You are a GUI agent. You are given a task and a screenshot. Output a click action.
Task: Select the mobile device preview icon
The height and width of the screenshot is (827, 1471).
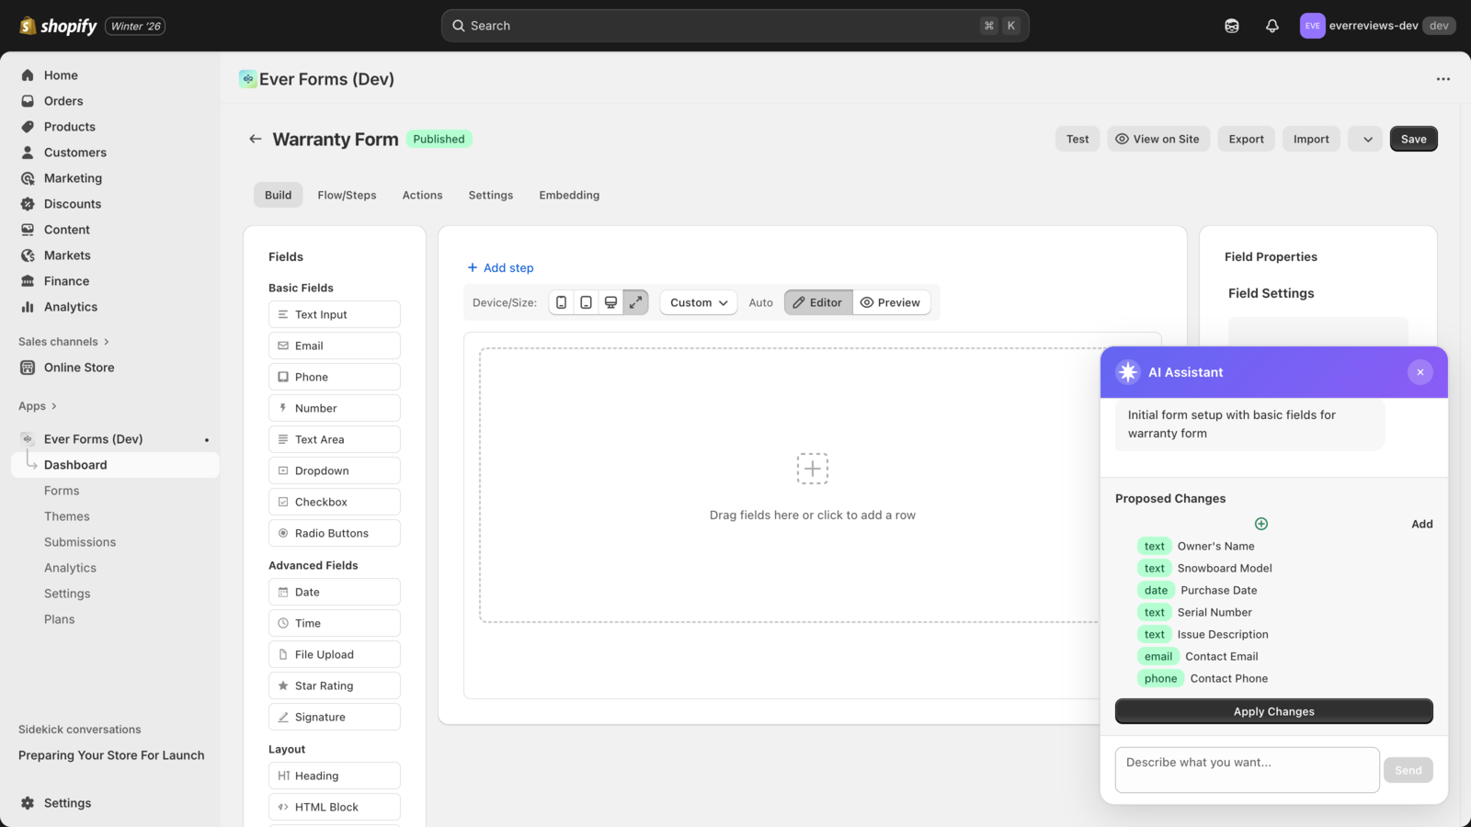coord(561,301)
